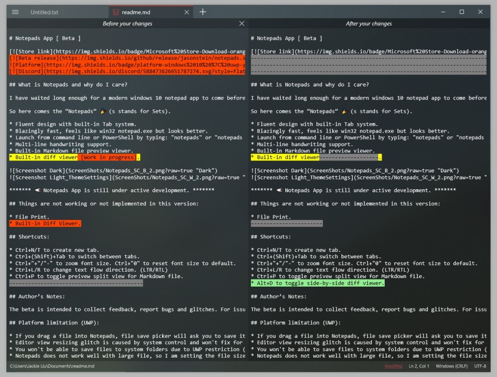Image resolution: width=497 pixels, height=377 pixels.
Task: Click "* Built-in Markdown file preview viewer." in left pane
Action: (71, 151)
